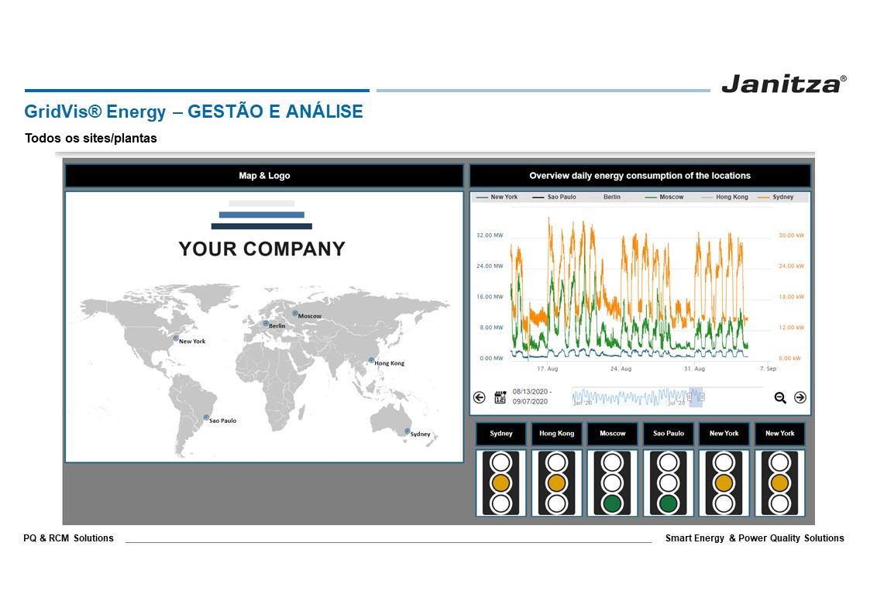
Task: Toggle the New York series in legend
Action: pos(497,197)
